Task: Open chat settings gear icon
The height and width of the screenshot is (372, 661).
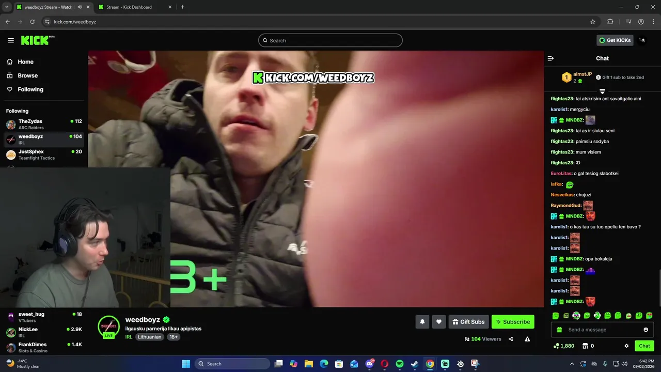Action: [x=626, y=346]
